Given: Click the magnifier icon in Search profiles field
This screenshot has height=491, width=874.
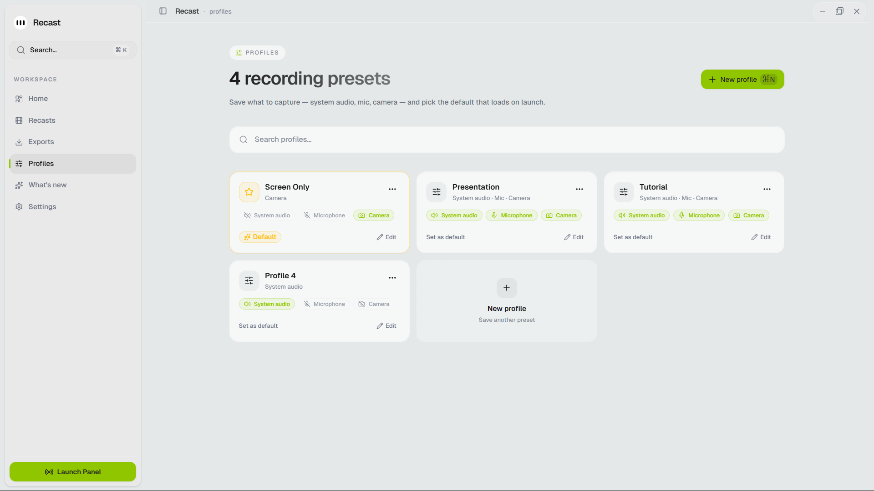Looking at the screenshot, I should pos(244,140).
